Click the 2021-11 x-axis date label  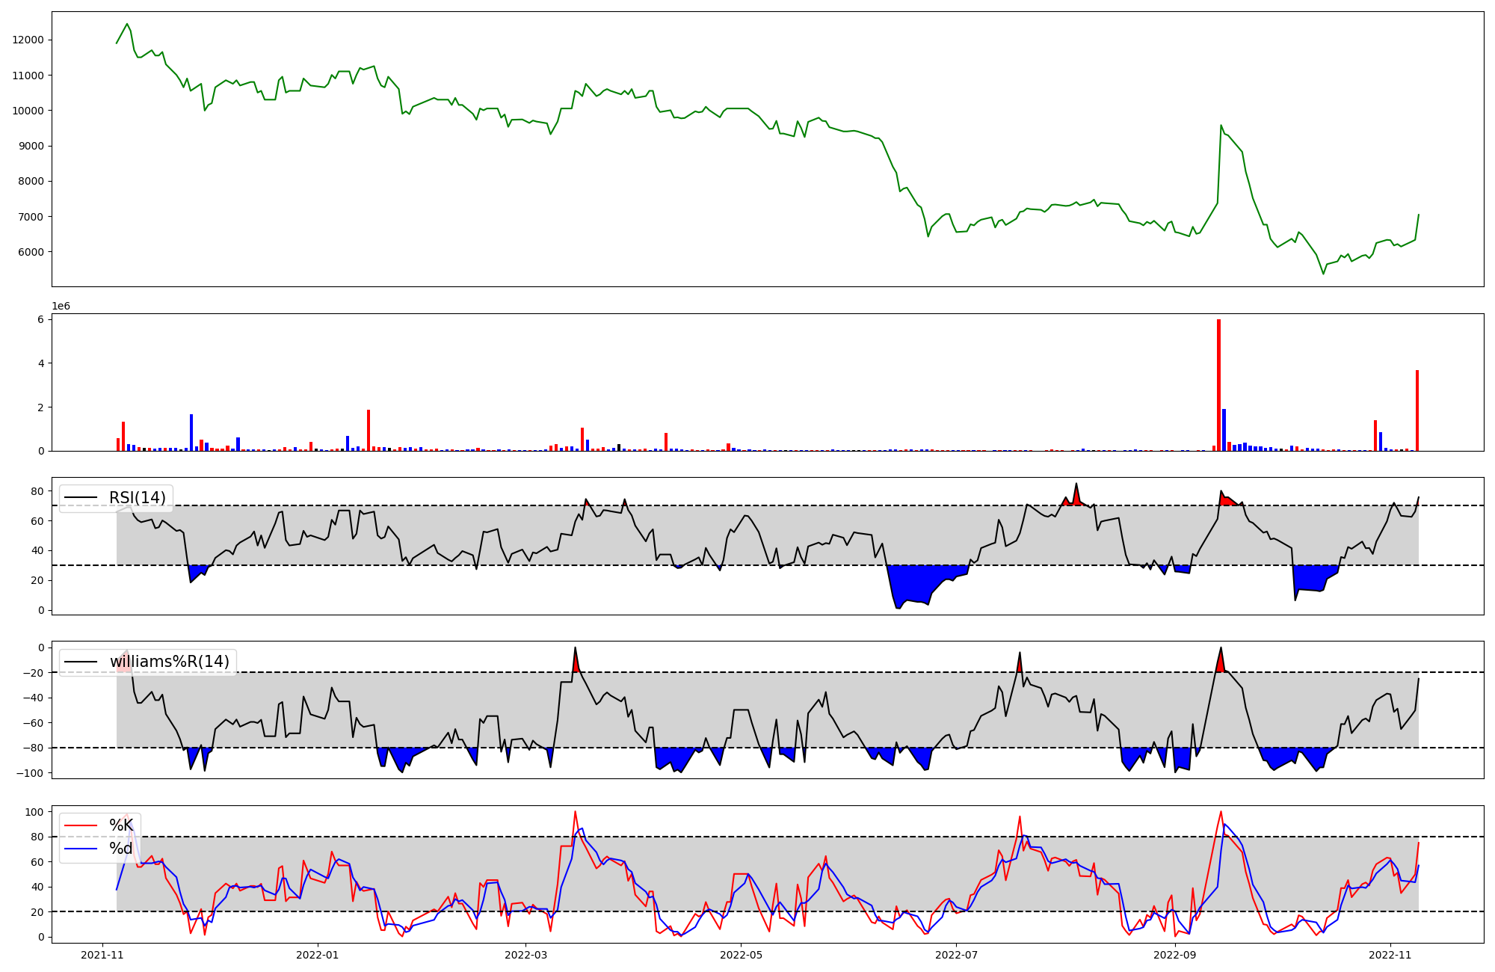pos(102,955)
